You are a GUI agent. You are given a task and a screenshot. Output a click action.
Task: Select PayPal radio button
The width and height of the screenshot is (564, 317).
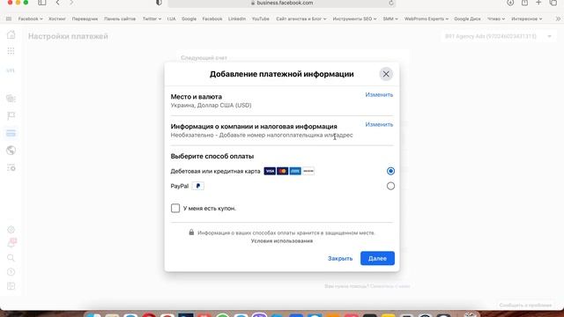tap(390, 186)
